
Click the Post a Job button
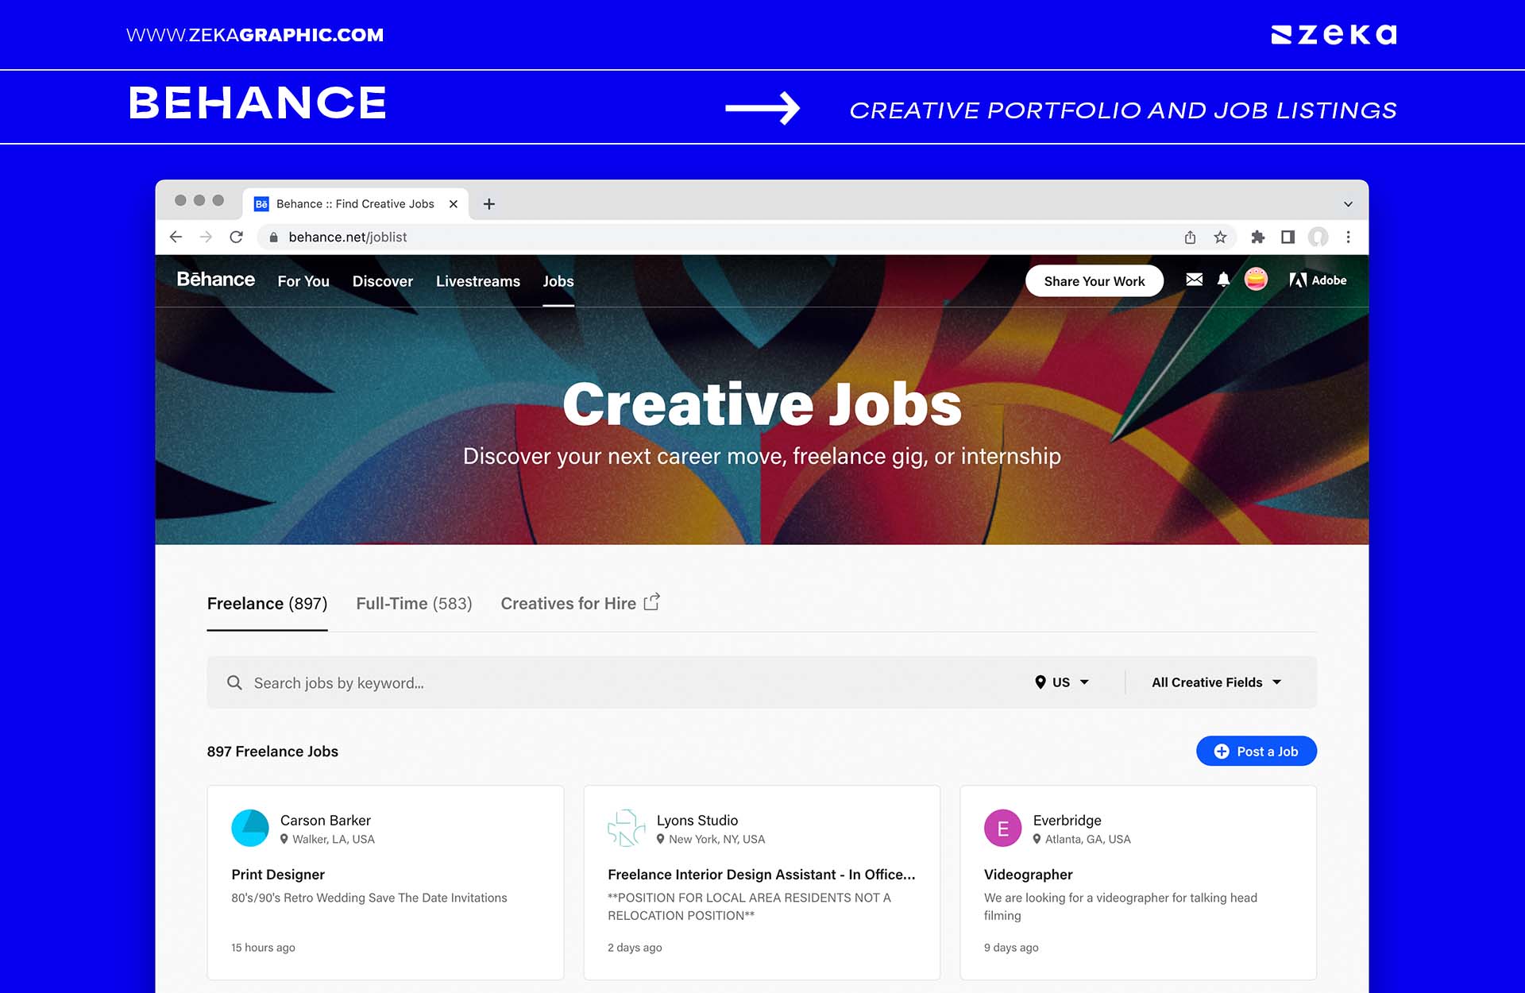(x=1256, y=751)
